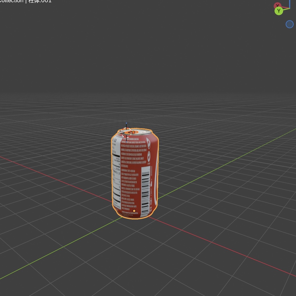Click the blue negative Z gizmo circle
Screen dimensions: 296x296
point(289,24)
